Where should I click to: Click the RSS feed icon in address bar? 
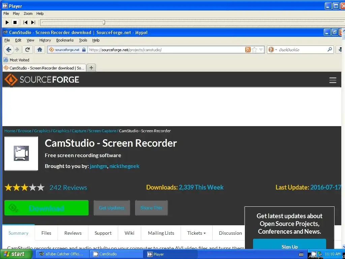pos(248,50)
